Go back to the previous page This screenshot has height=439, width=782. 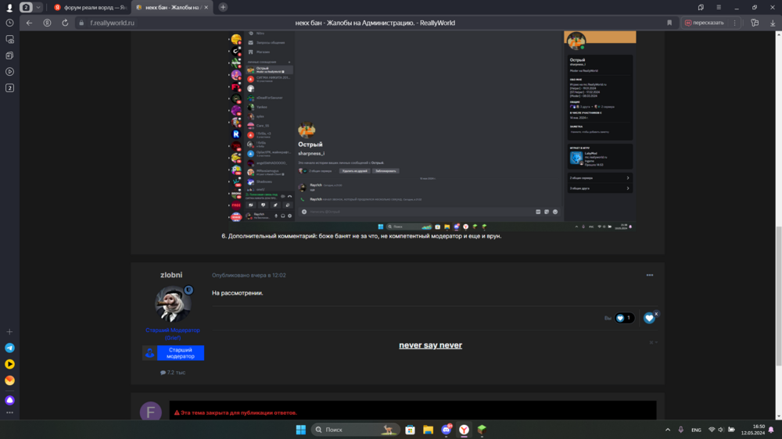[x=30, y=23]
